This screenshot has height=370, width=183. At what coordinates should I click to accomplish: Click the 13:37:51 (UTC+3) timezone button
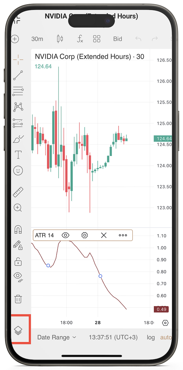[x=113, y=337]
